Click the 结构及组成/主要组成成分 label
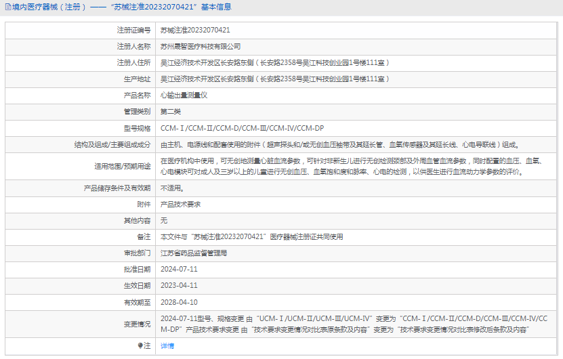This screenshot has height=359, width=563. click(112, 145)
